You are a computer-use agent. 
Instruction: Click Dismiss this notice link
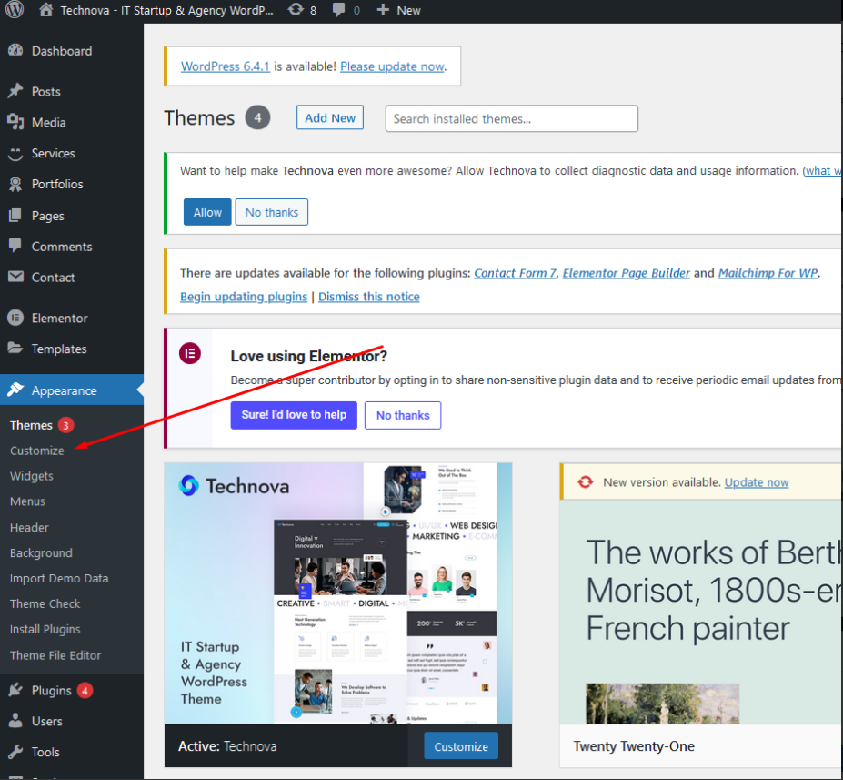[x=369, y=297]
